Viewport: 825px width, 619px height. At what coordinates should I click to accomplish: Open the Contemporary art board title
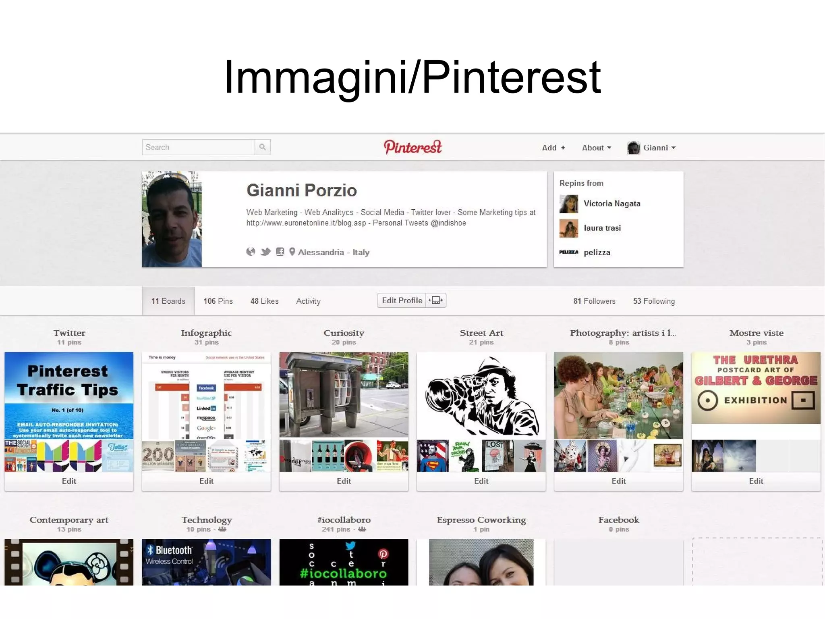[69, 520]
